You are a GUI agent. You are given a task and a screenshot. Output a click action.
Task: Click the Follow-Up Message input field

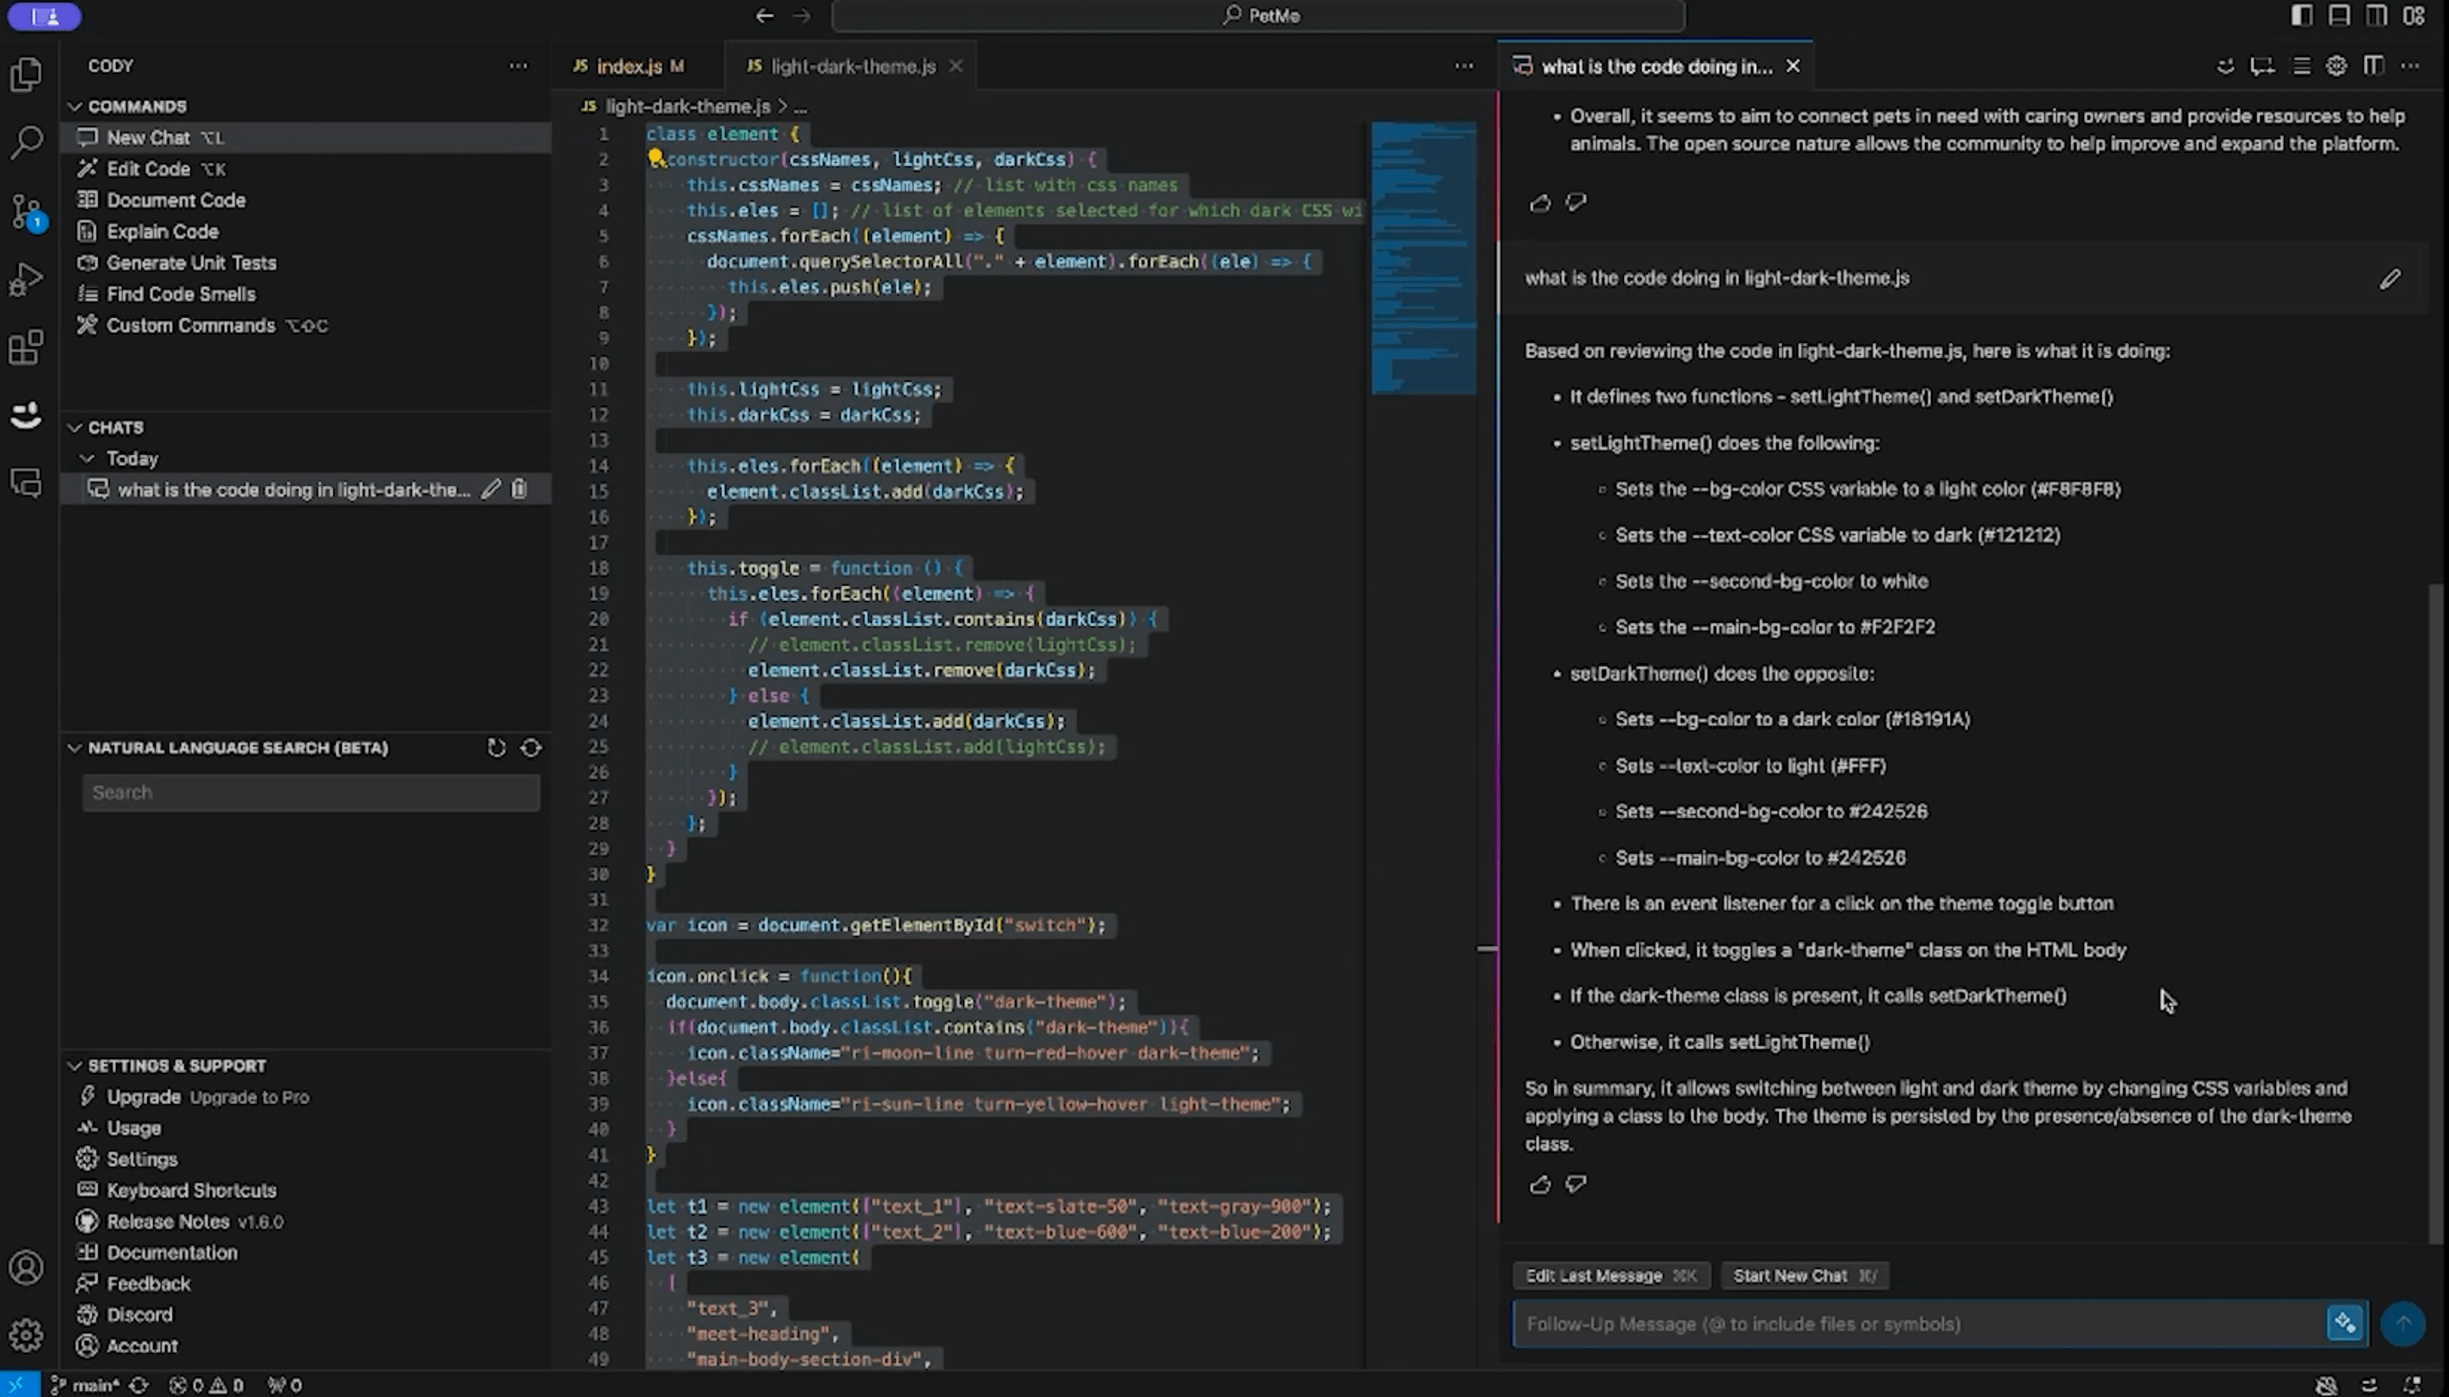click(1871, 1324)
